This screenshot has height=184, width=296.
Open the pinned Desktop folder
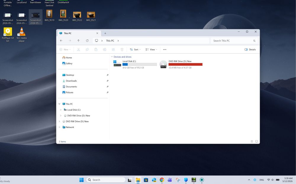click(x=68, y=75)
